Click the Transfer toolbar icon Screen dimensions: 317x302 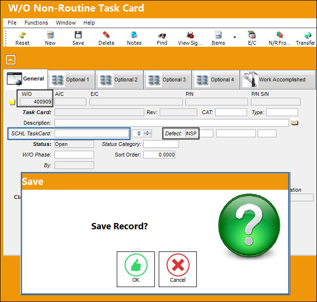[x=308, y=35]
